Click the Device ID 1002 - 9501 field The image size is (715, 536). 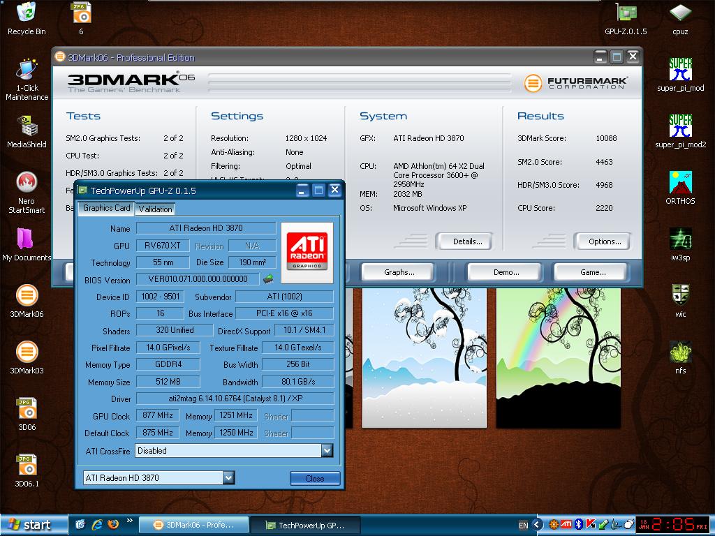[x=161, y=296]
